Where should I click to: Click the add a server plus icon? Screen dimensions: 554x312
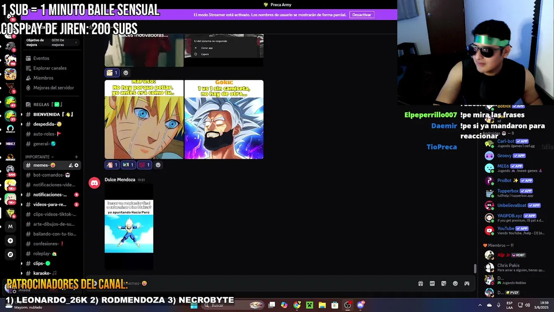click(10, 240)
